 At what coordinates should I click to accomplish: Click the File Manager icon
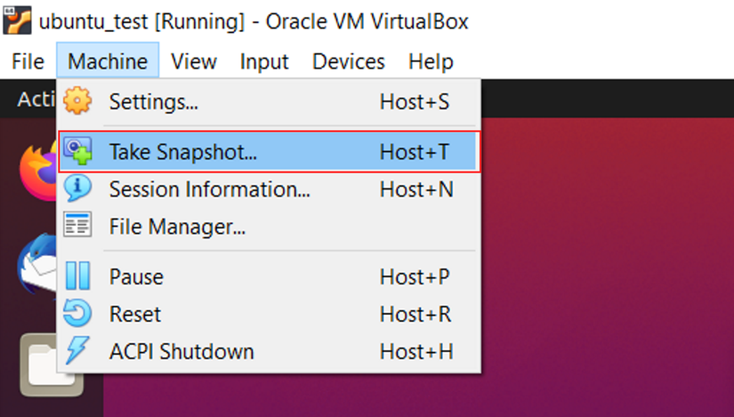point(78,226)
